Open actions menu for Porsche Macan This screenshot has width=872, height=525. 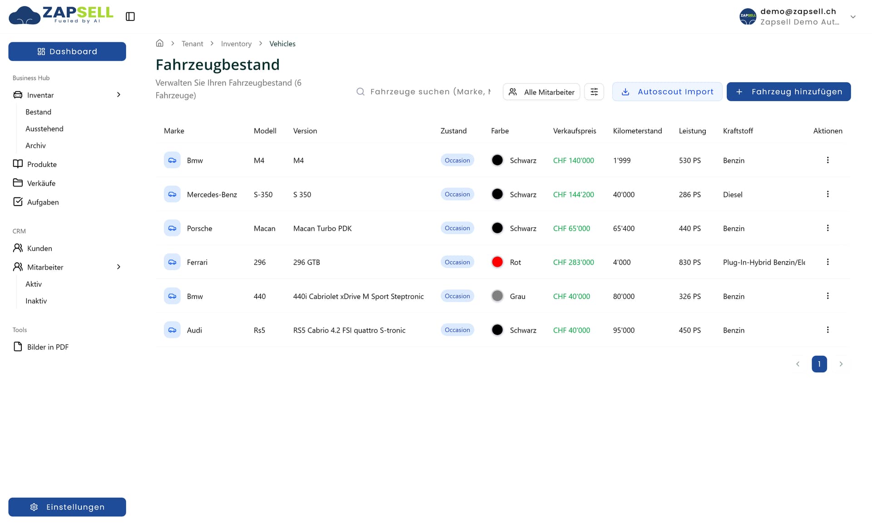click(827, 228)
